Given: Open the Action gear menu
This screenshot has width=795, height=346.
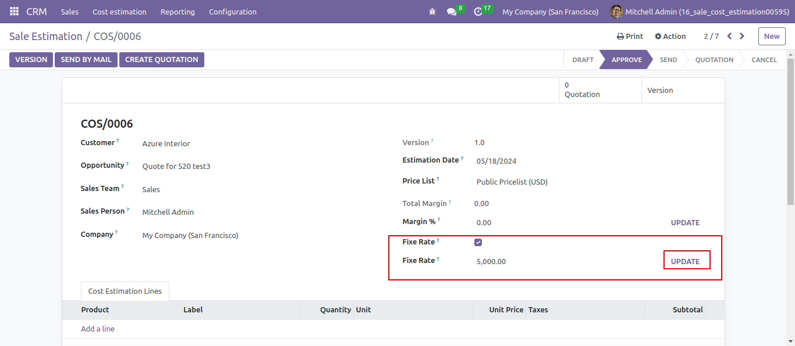Looking at the screenshot, I should point(670,36).
